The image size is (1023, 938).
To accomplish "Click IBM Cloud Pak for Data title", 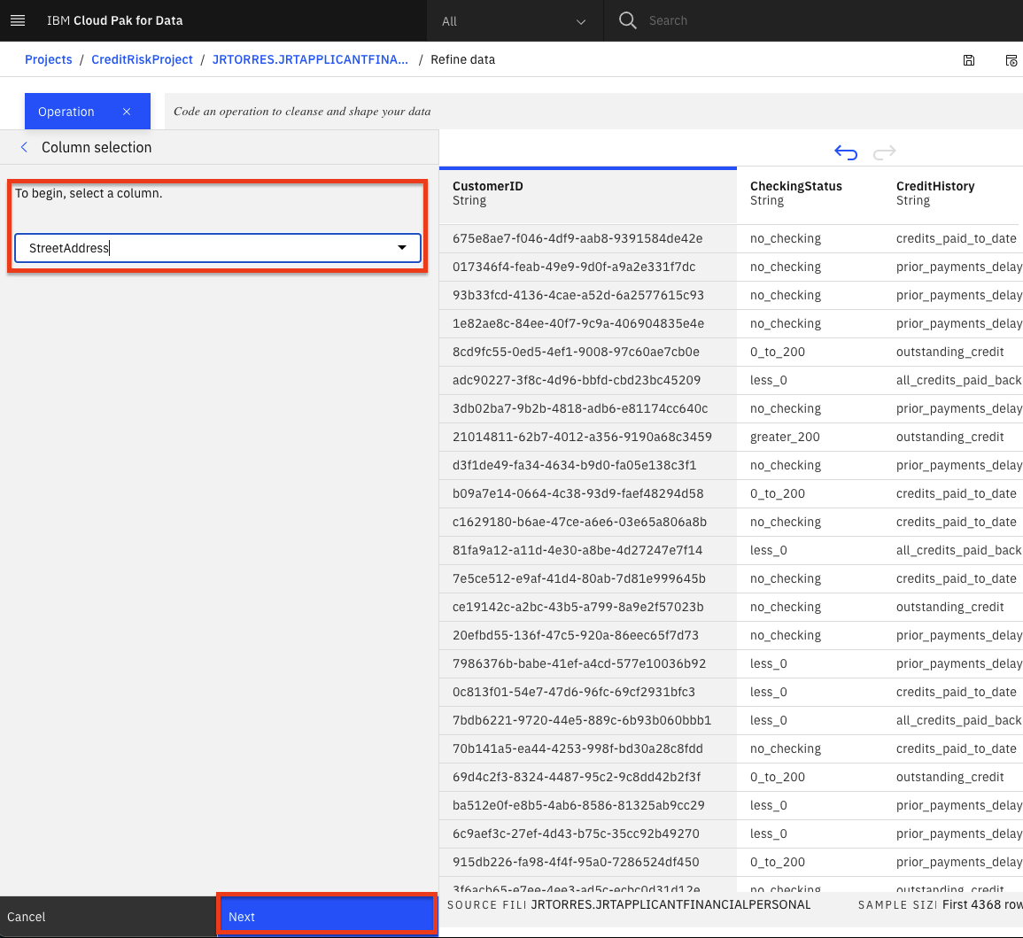I will pyautogui.click(x=115, y=20).
